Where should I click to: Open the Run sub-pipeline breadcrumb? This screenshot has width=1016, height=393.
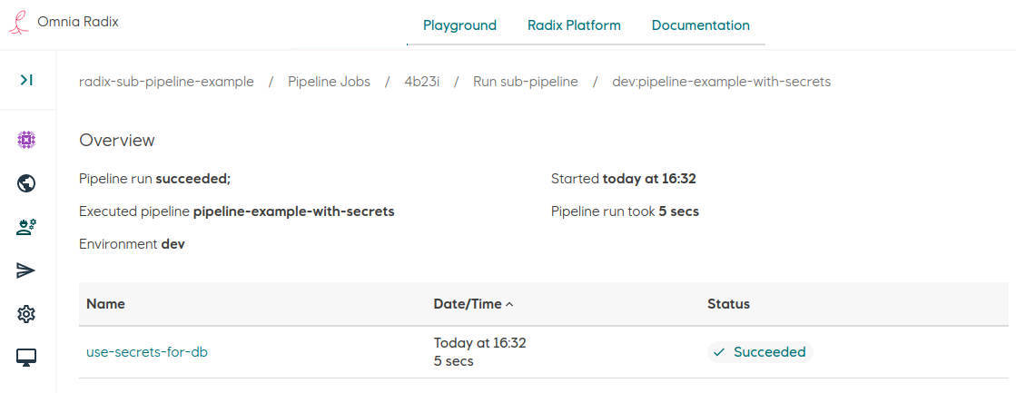[526, 83]
